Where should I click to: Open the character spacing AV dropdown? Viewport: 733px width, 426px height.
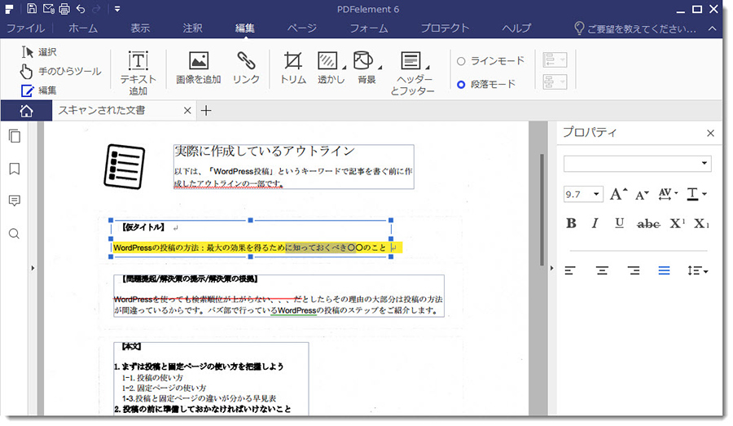point(668,194)
